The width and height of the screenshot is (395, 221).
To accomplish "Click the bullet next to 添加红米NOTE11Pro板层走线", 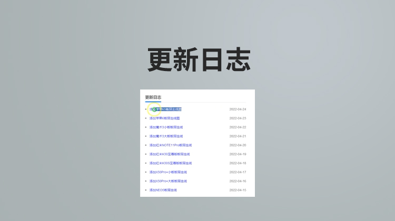I will (146, 145).
